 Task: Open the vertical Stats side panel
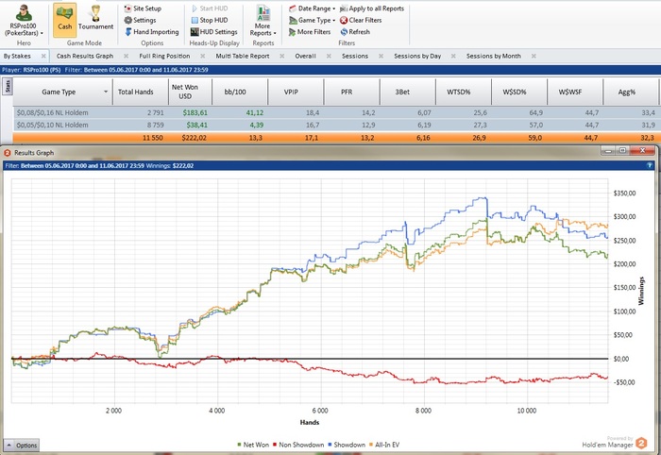point(8,86)
